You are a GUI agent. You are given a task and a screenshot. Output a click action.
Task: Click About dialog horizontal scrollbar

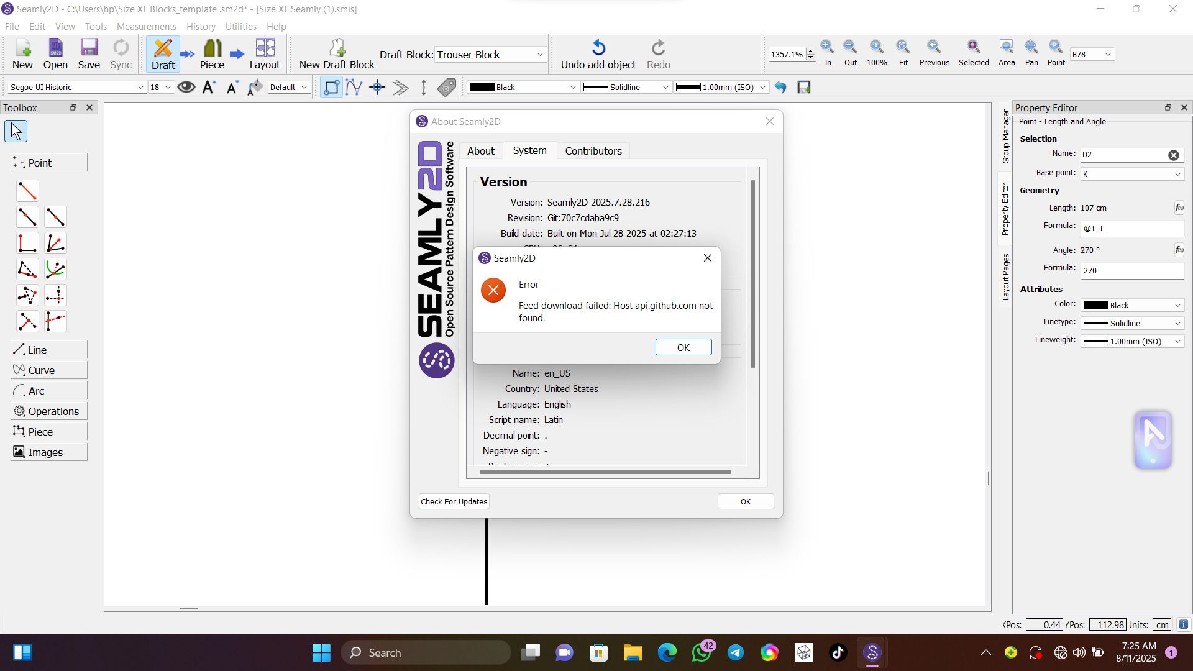click(605, 472)
